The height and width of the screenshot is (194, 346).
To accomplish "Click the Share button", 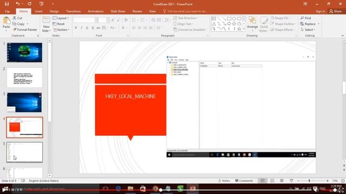I will tap(335, 11).
